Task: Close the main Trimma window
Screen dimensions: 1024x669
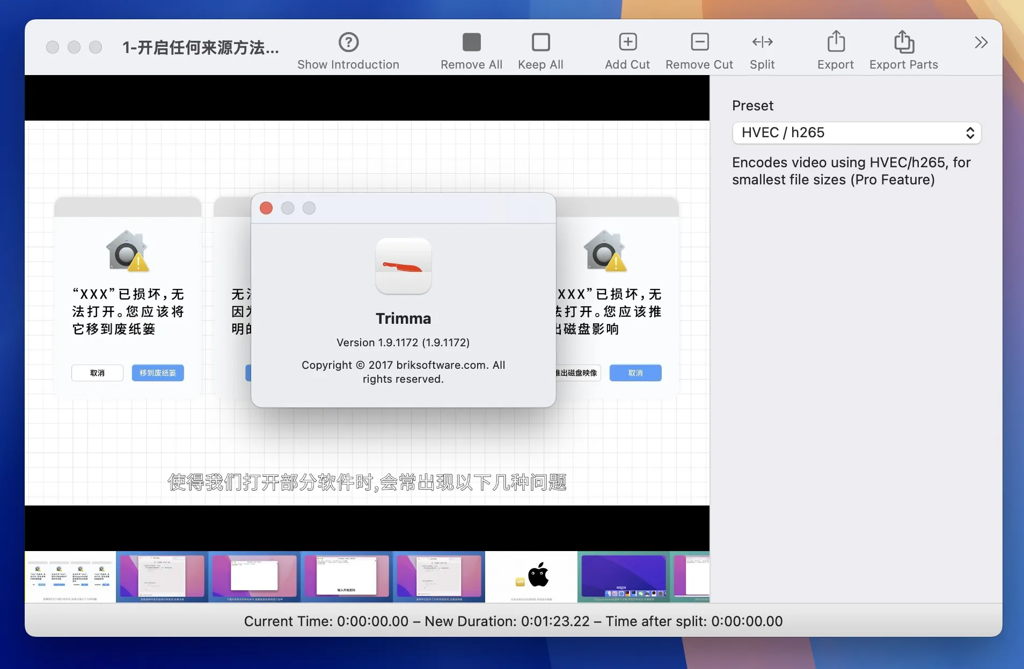Action: pyautogui.click(x=53, y=47)
